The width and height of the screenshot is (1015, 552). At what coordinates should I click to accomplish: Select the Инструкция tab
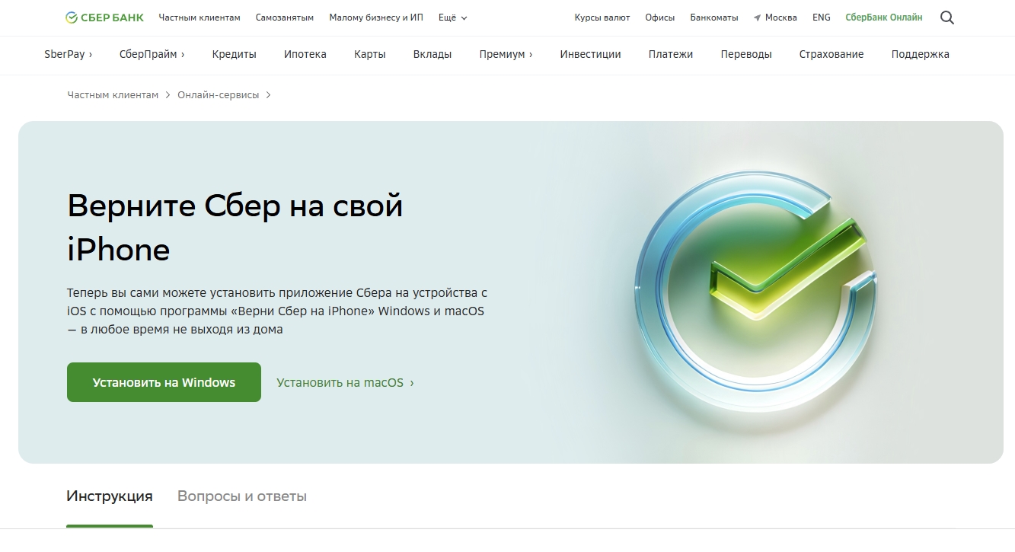coord(110,496)
